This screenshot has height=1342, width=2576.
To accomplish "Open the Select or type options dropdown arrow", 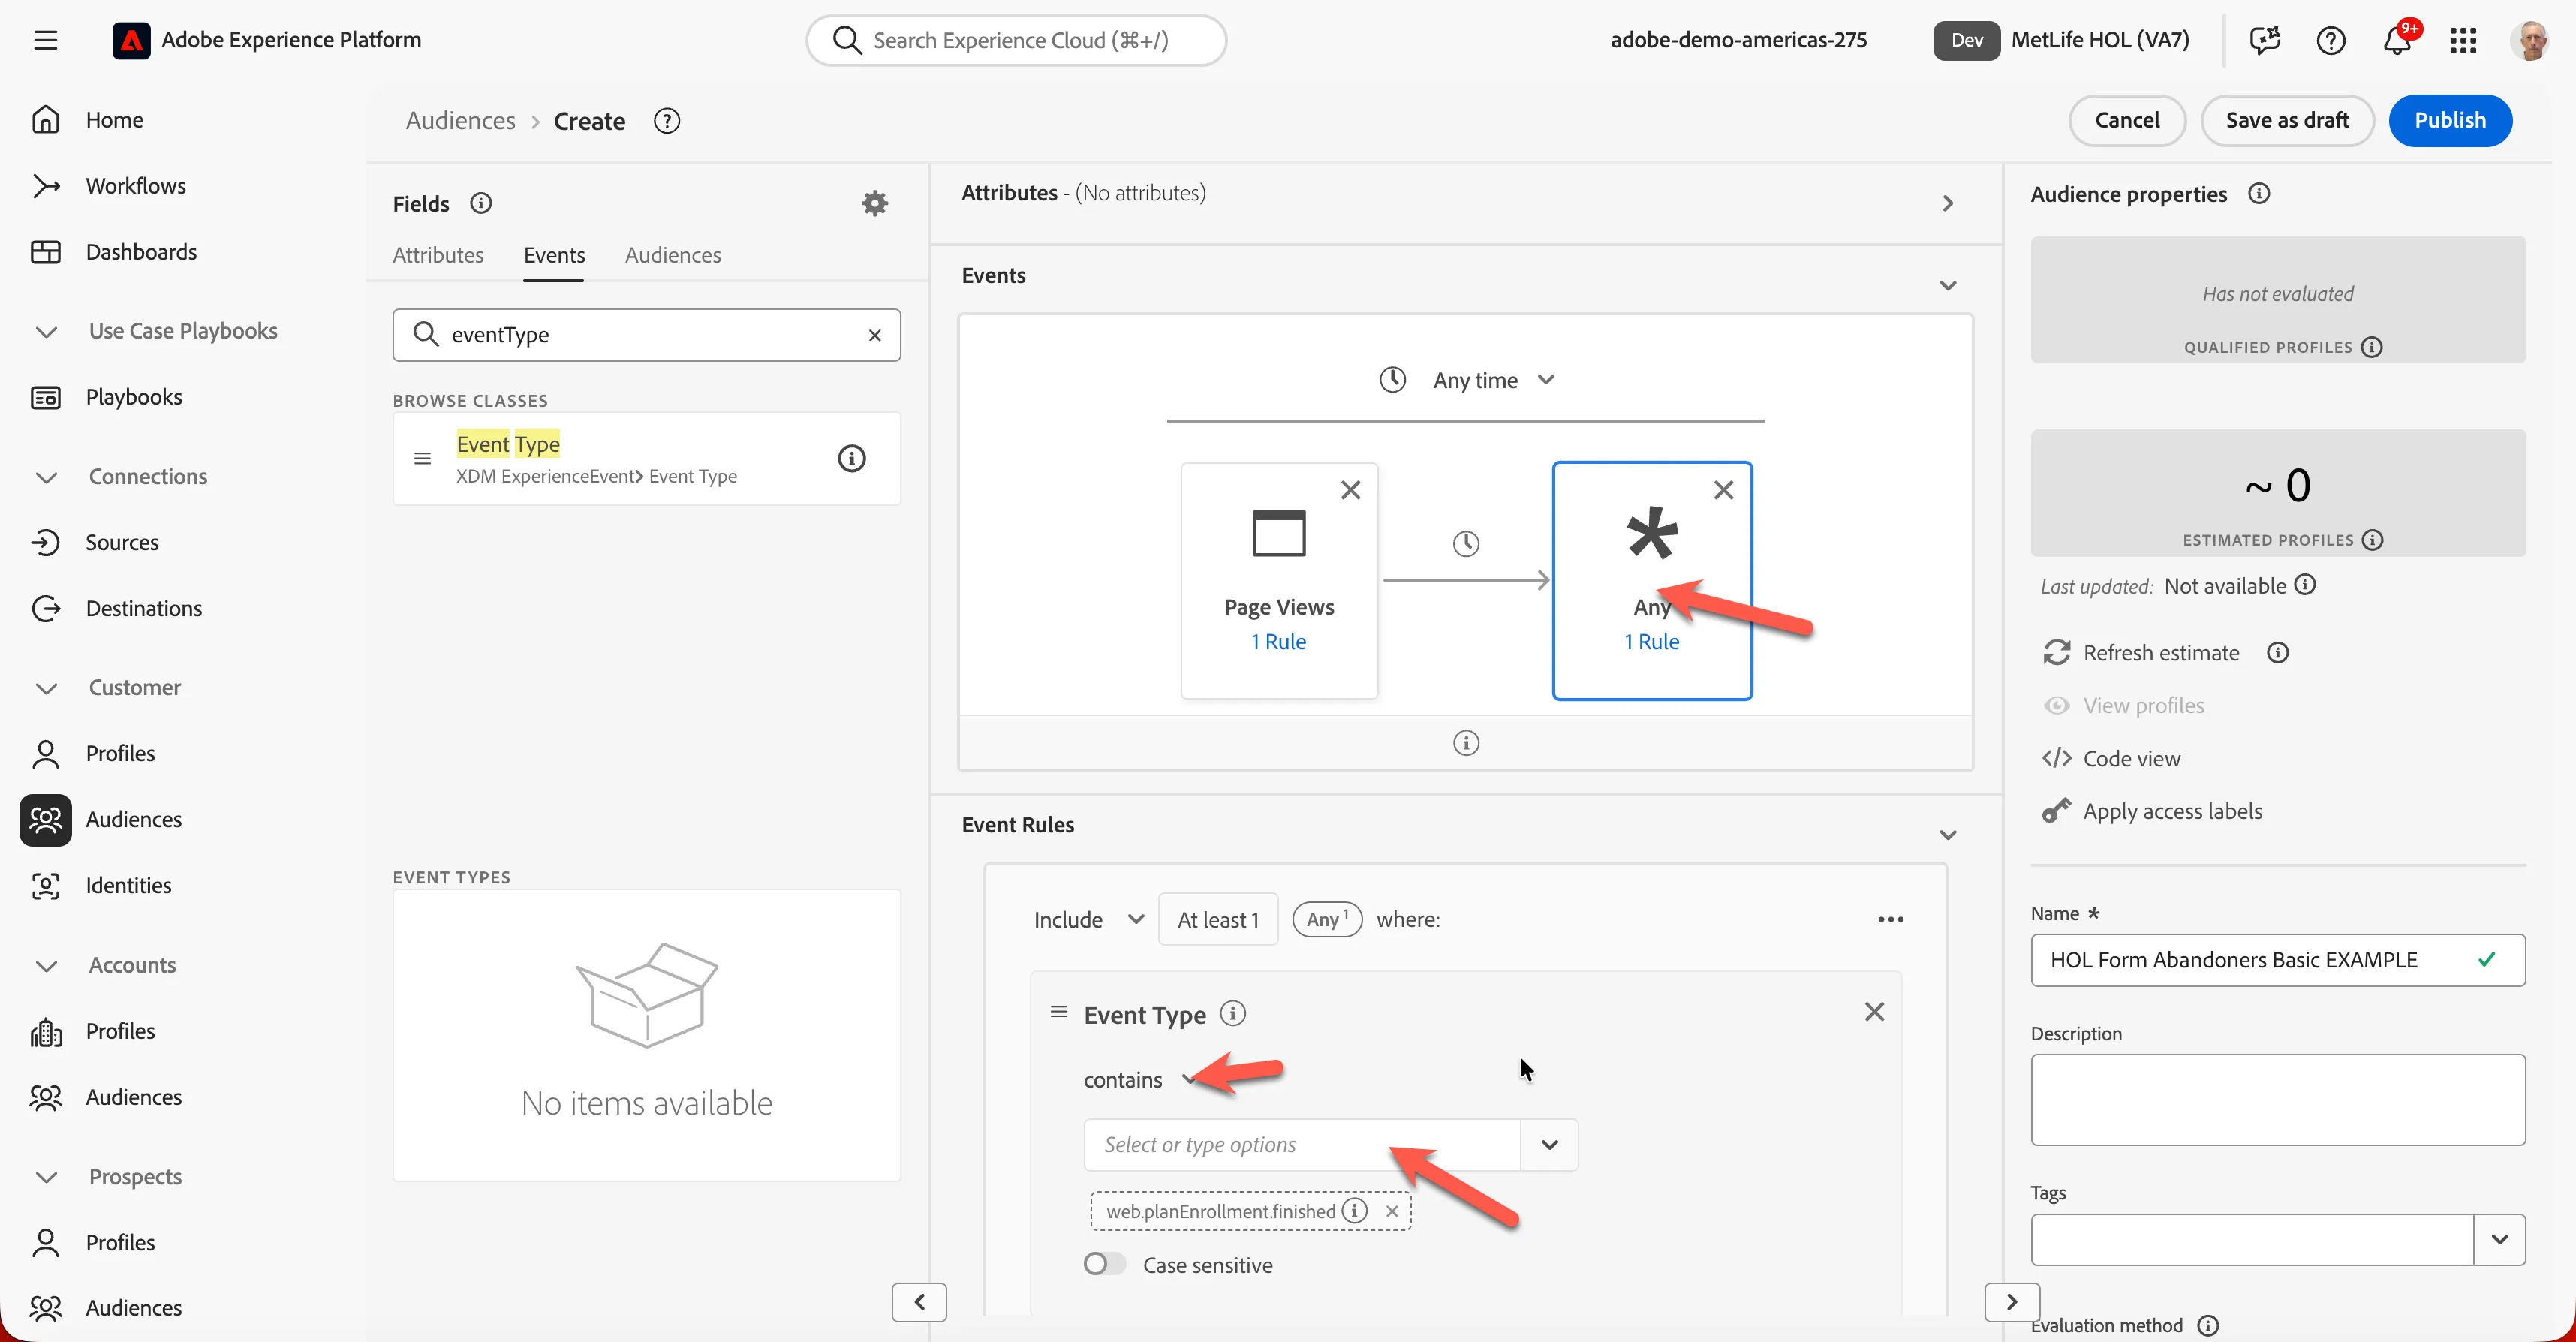I will tap(1549, 1145).
